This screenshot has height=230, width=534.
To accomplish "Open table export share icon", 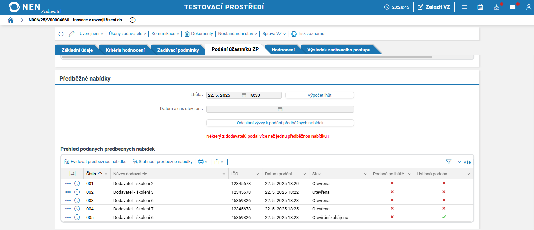I will [219, 162].
